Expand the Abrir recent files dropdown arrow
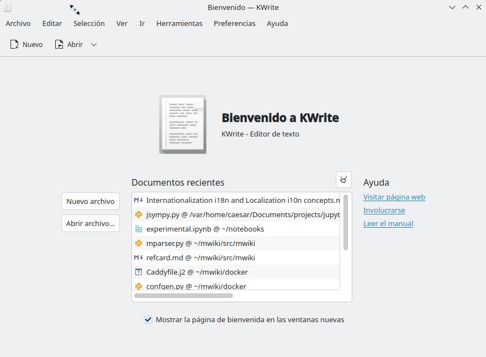 point(94,44)
